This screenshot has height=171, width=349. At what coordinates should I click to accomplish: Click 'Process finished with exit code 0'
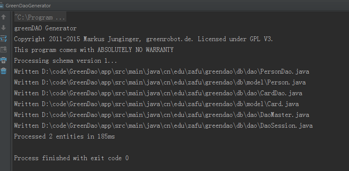click(x=72, y=158)
